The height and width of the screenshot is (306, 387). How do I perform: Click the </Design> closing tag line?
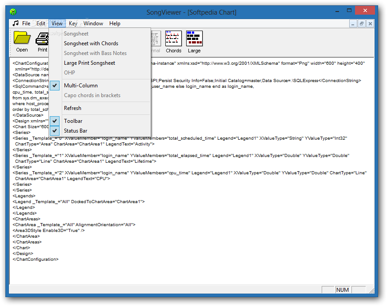(x=23, y=254)
